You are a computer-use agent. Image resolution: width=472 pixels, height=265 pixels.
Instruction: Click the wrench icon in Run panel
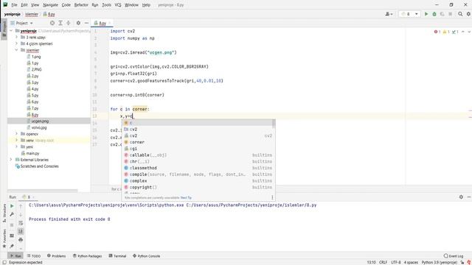point(12,214)
